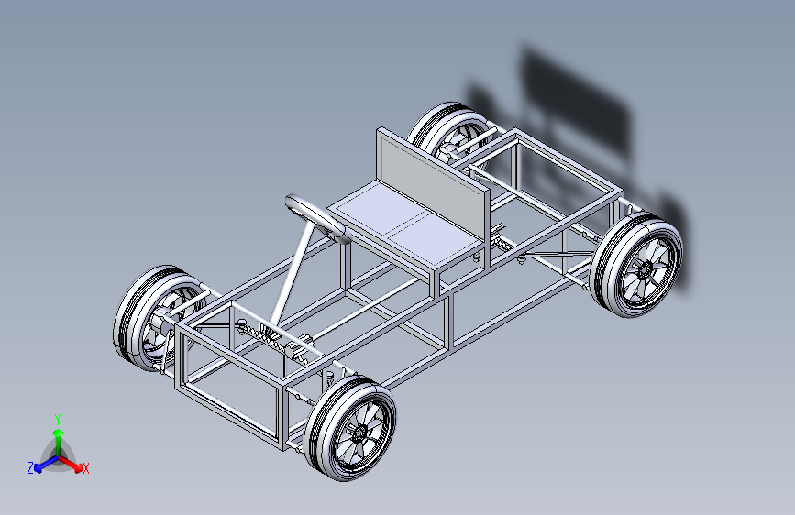Select the steering wheel on the go-kart model
795x515 pixels.
coord(317,218)
